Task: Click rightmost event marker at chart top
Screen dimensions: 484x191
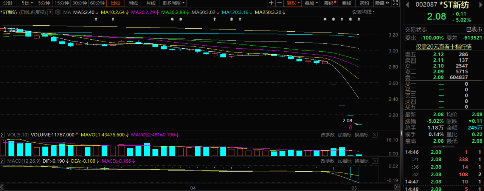Action: [359, 19]
